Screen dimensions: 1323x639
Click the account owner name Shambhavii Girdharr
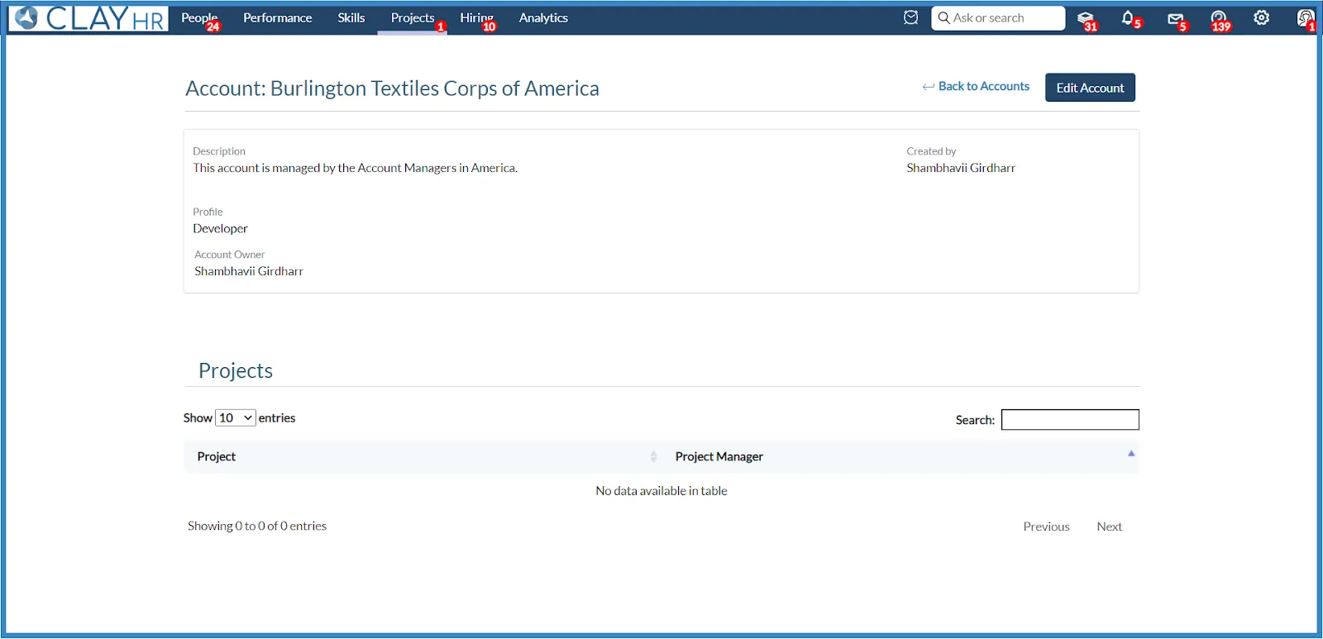point(249,271)
